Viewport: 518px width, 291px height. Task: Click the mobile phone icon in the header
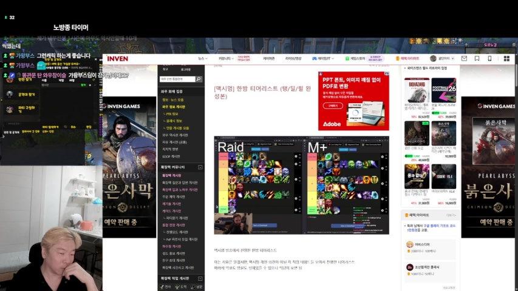pos(489,58)
